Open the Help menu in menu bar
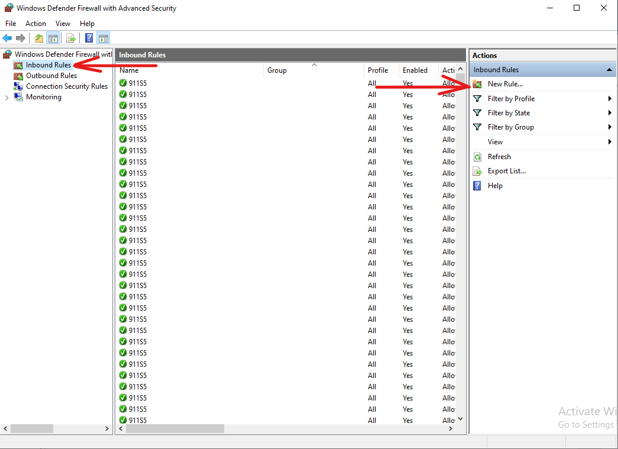The width and height of the screenshot is (618, 449). coord(87,24)
